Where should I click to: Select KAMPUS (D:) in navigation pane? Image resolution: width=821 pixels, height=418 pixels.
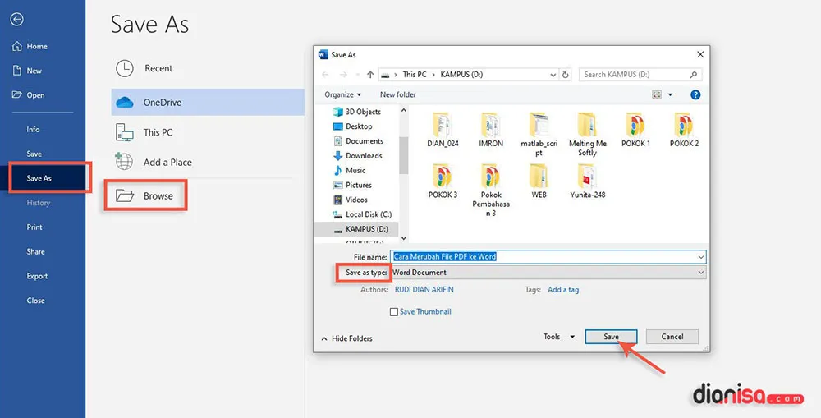[x=356, y=229]
